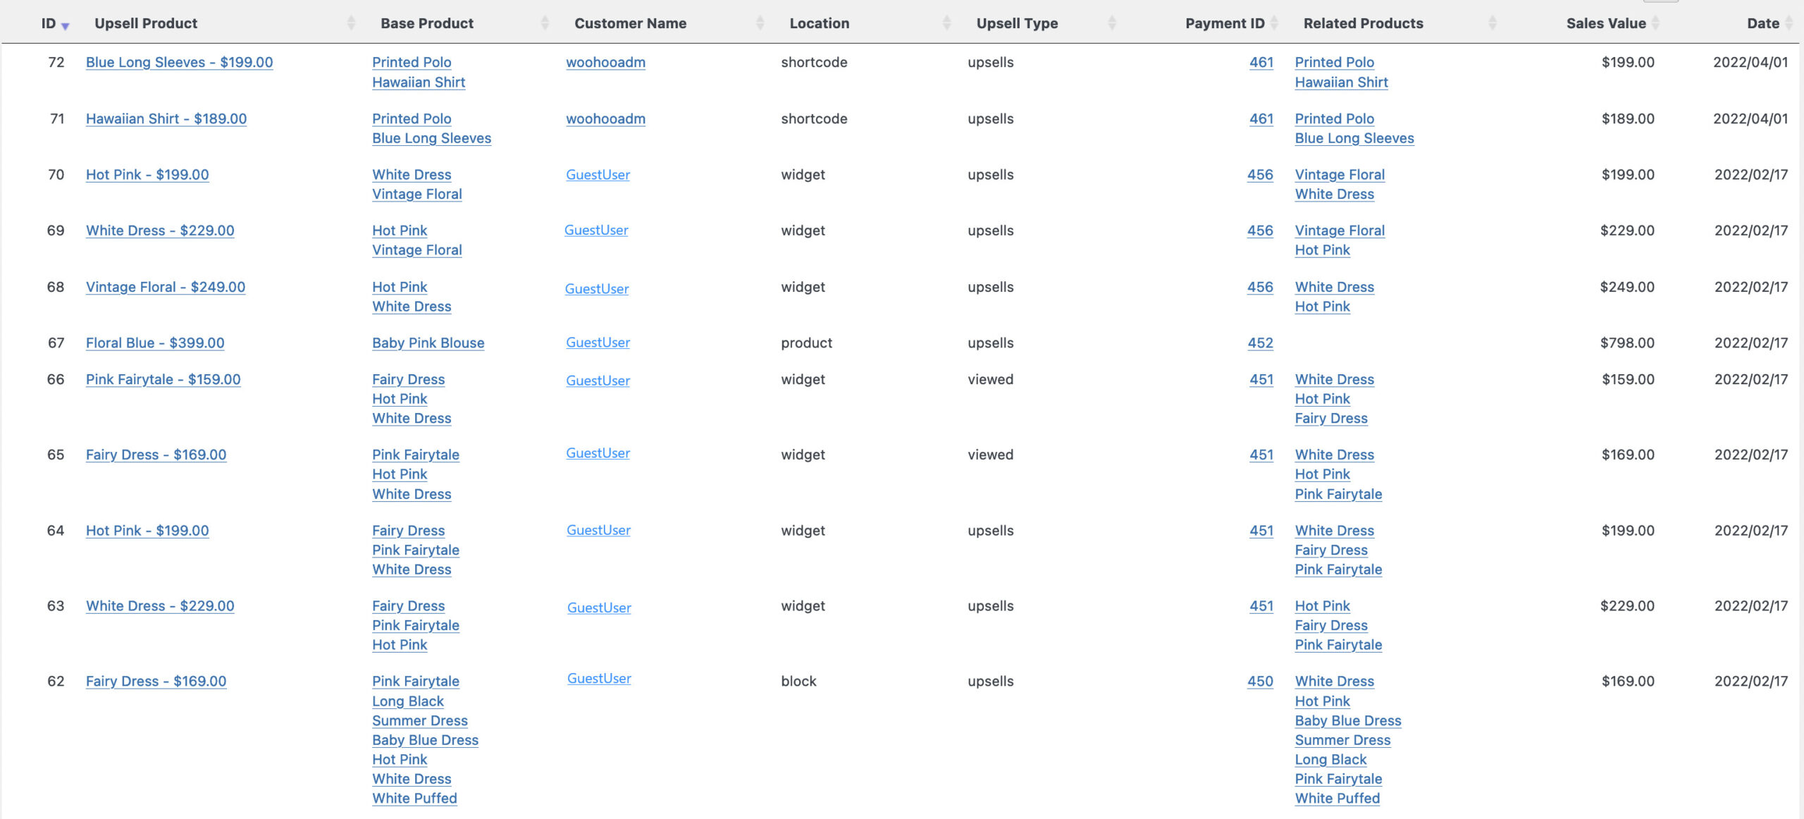Open Hot Pink - $199.00 in row 70
Viewport: 1804px width, 819px height.
(147, 174)
